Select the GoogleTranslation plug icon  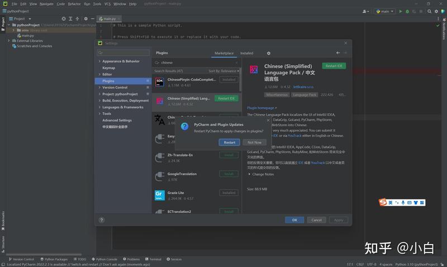pyautogui.click(x=160, y=177)
